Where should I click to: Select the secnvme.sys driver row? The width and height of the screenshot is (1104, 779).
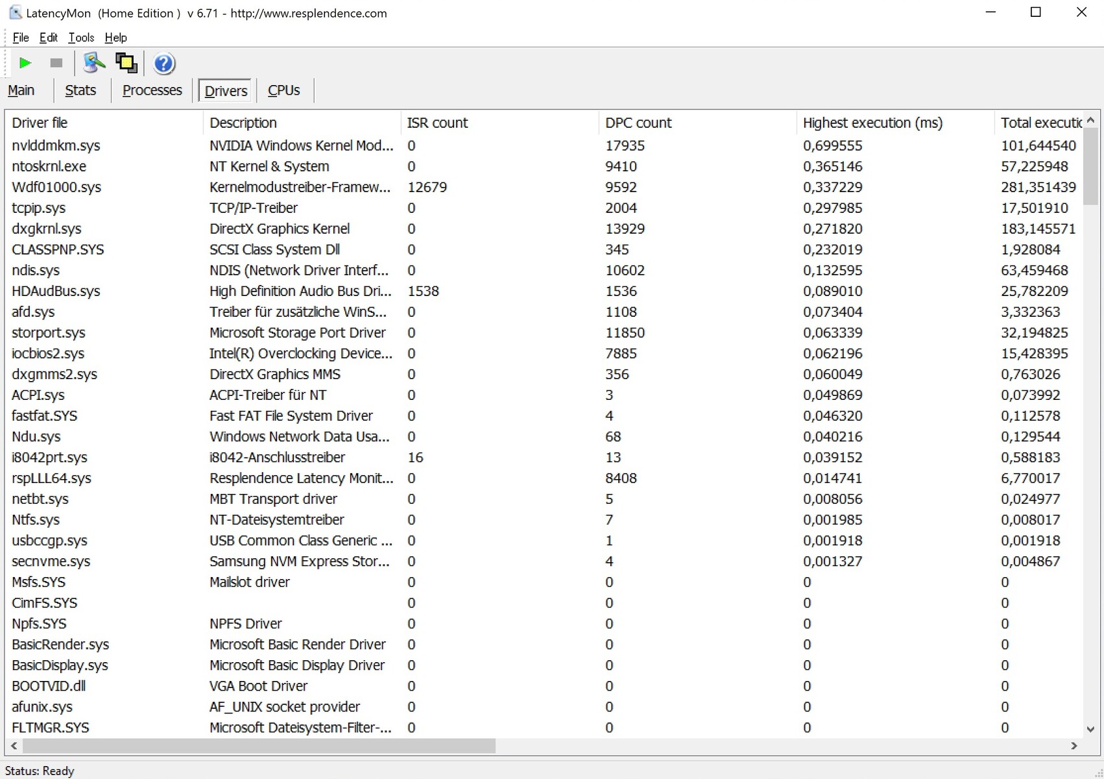(544, 561)
